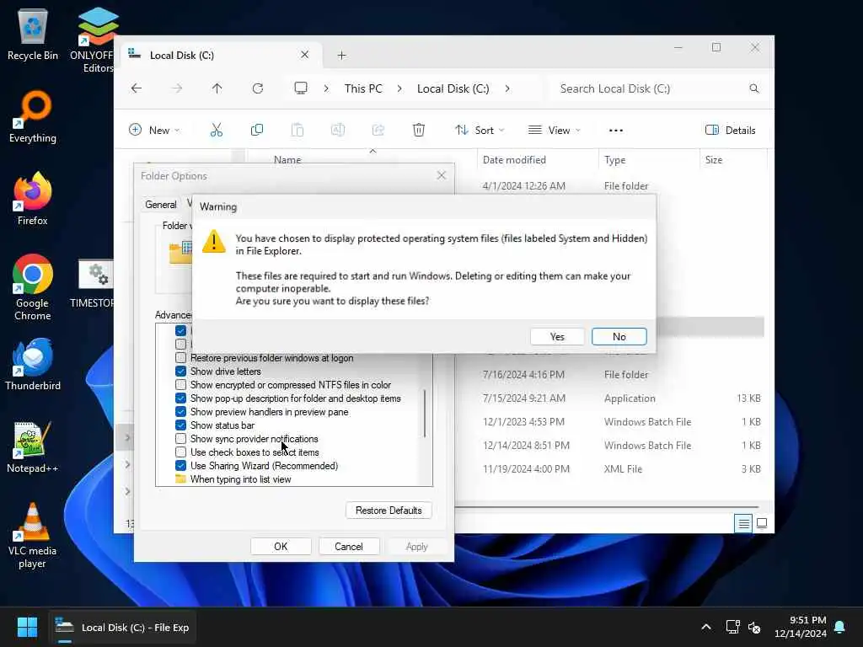Viewport: 863px width, 647px height.
Task: Toggle Show preview handlers in preview pane
Action: click(180, 411)
